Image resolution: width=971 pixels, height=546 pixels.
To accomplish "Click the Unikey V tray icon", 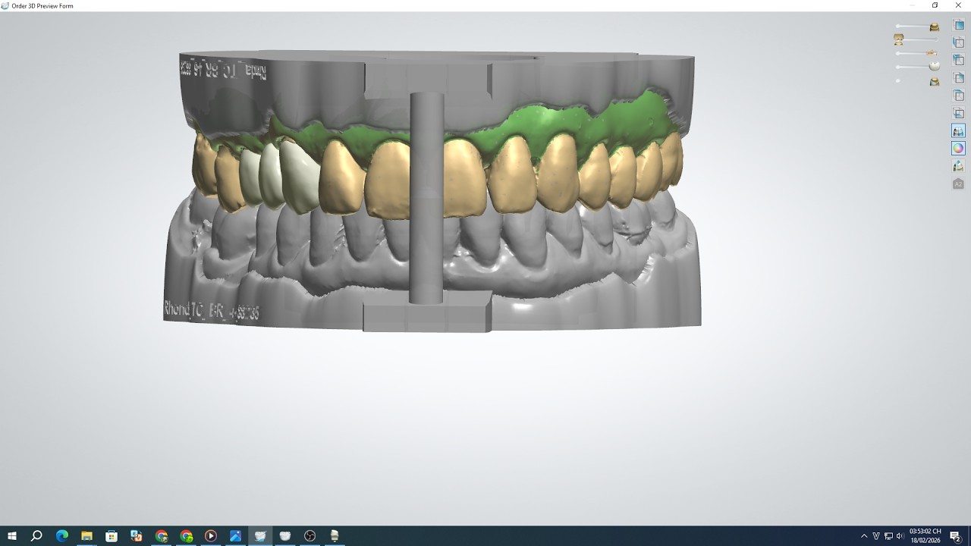I will click(876, 536).
